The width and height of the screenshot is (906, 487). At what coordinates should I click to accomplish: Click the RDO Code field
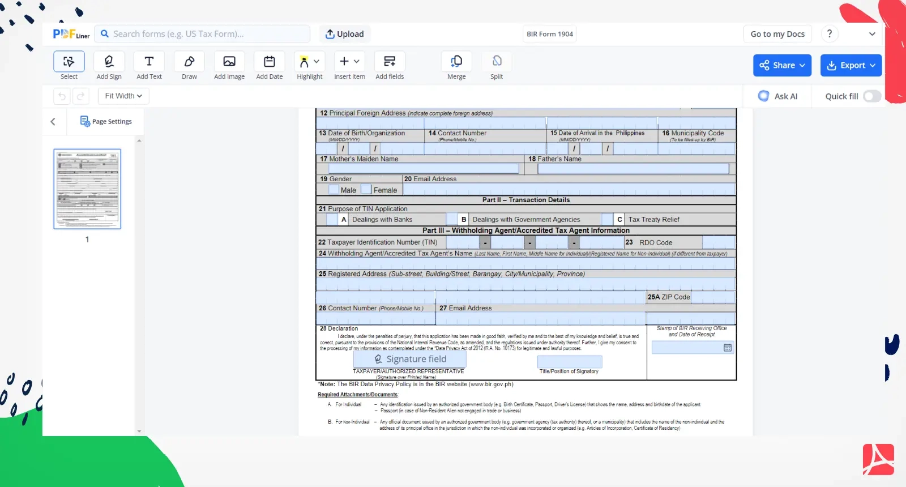(x=719, y=242)
